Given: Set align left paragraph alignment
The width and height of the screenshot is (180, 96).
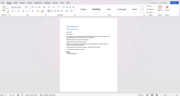Looking at the screenshot, I should pos(49,11).
